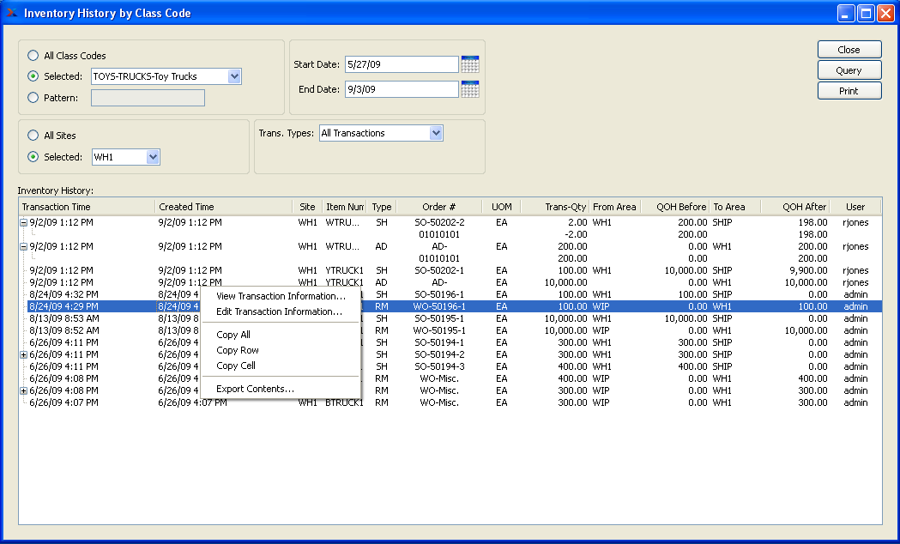Open the Start Date calendar picker
Image resolution: width=900 pixels, height=544 pixels.
[469, 64]
